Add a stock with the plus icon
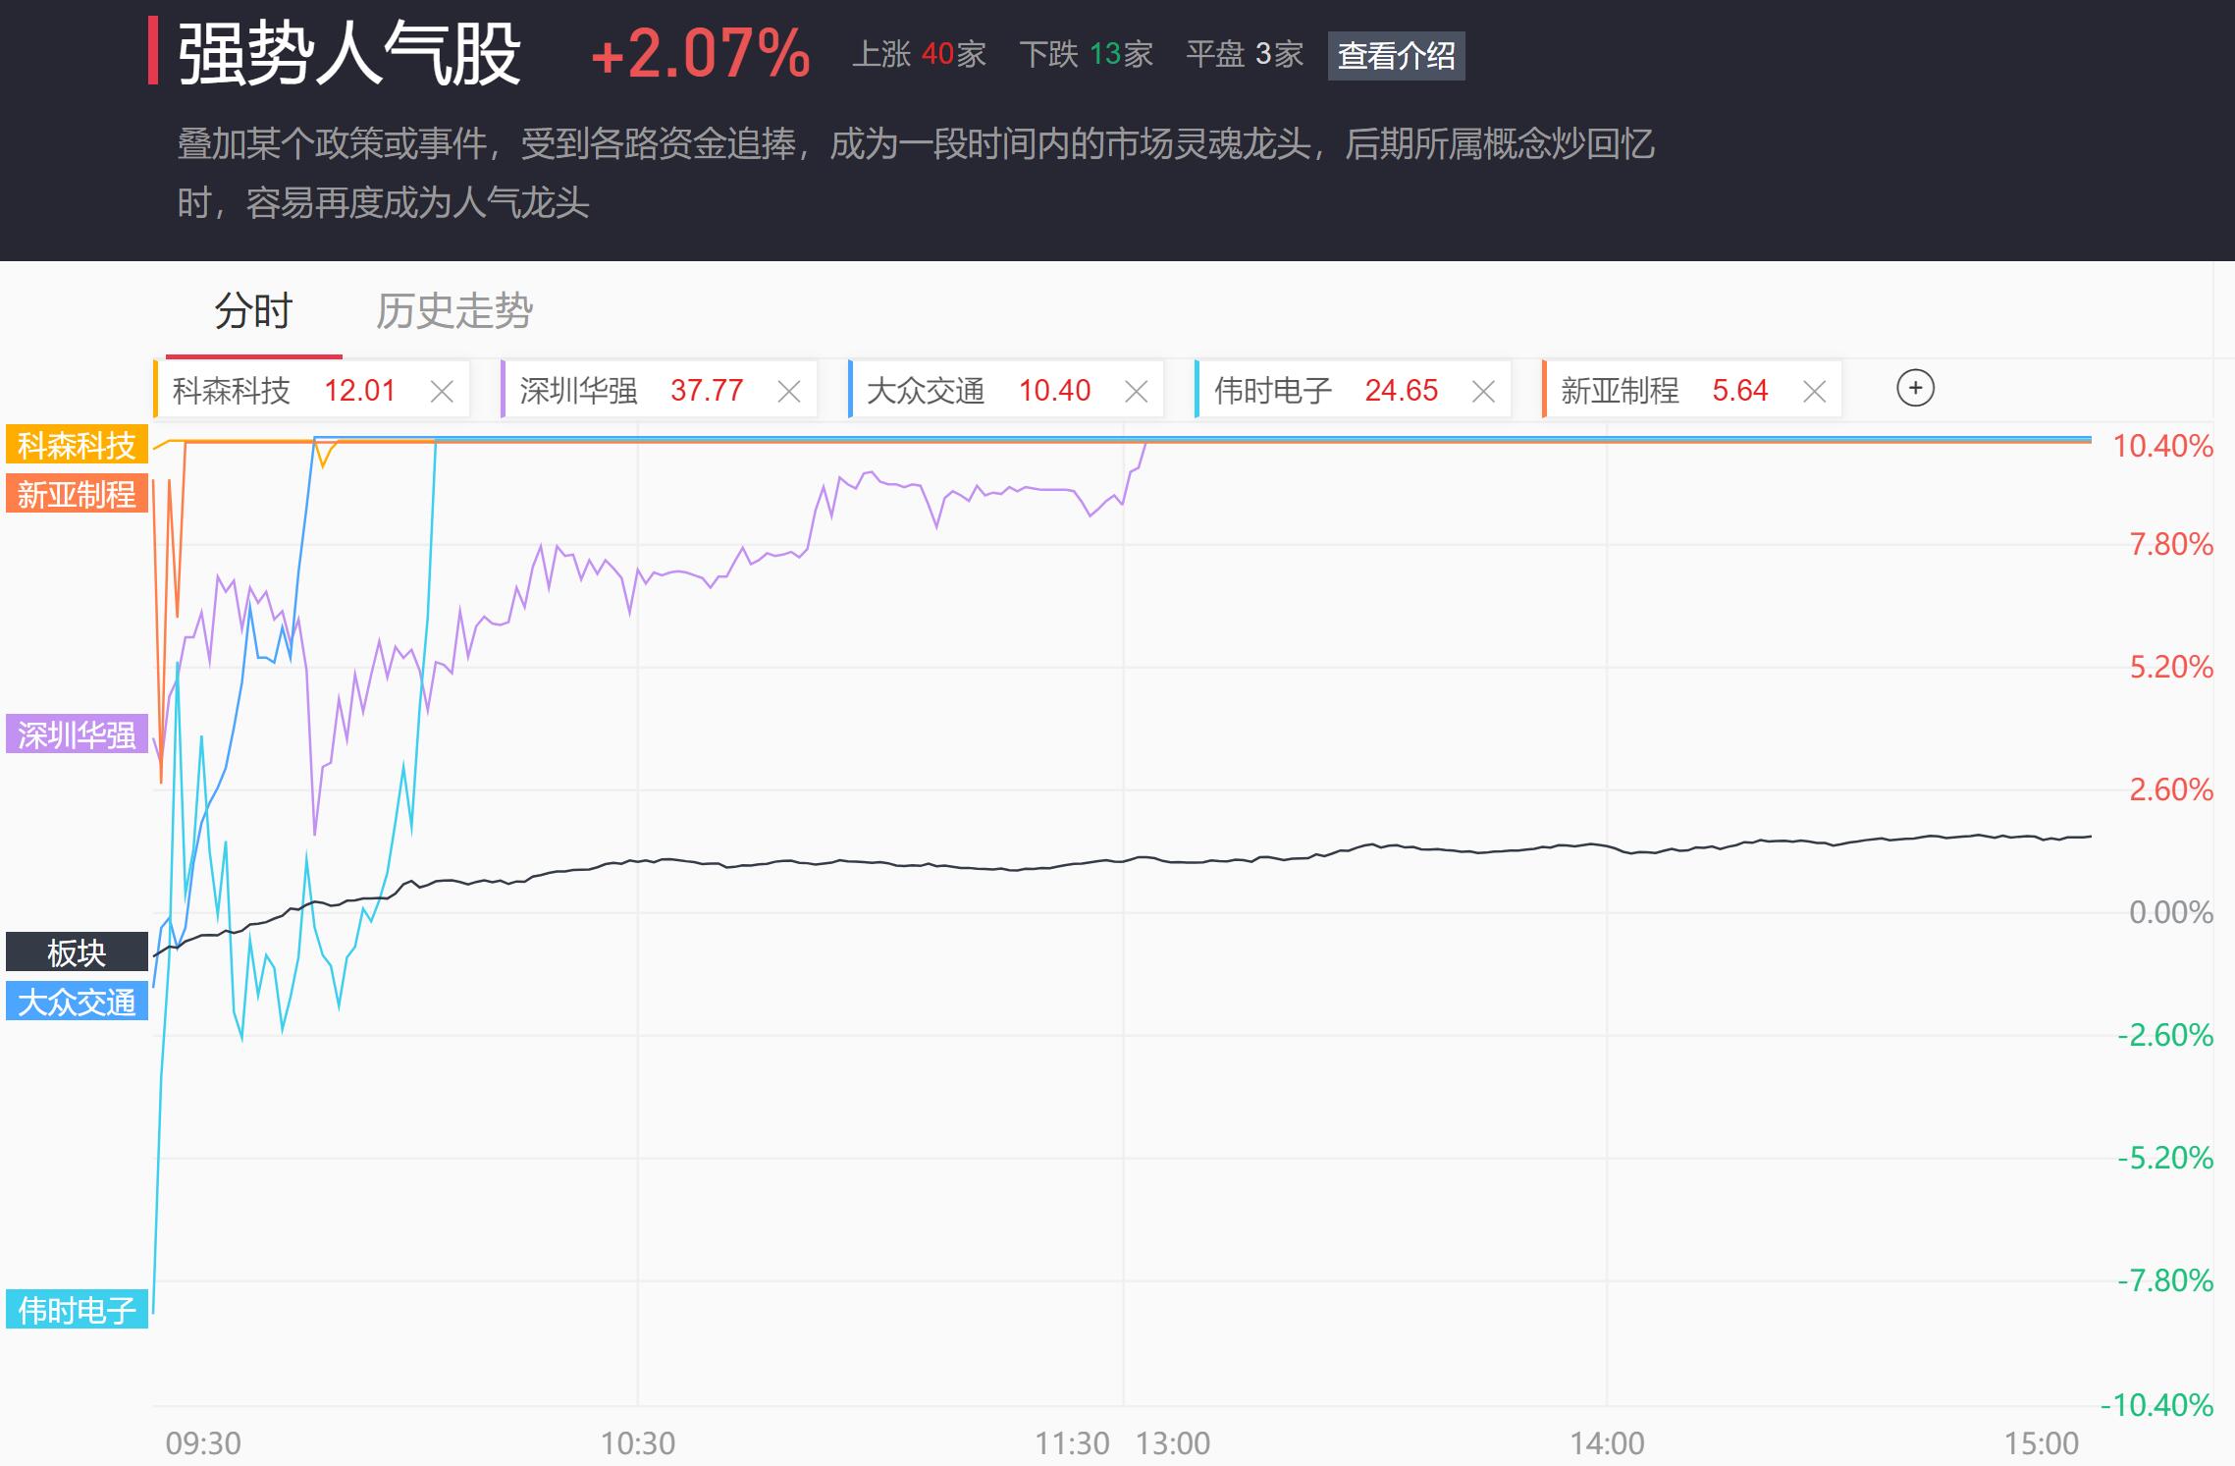The image size is (2235, 1466). point(1915,388)
